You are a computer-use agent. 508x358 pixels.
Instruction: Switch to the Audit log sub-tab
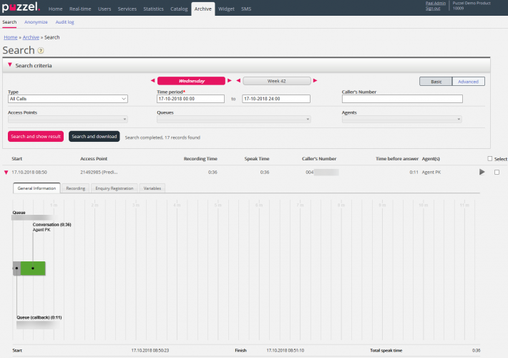(64, 22)
